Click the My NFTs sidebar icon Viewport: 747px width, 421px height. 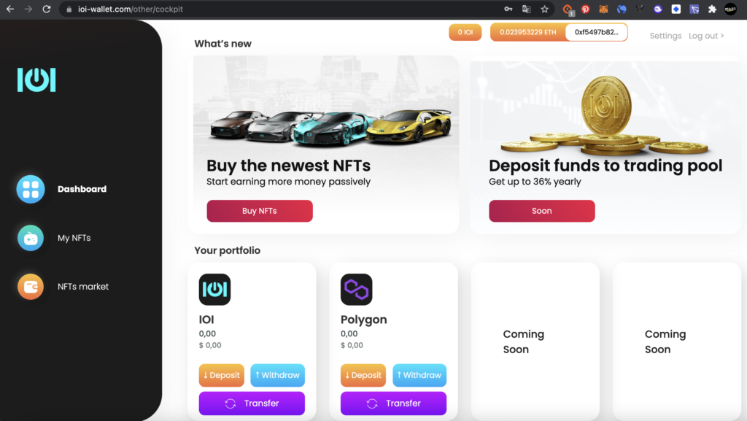point(31,238)
